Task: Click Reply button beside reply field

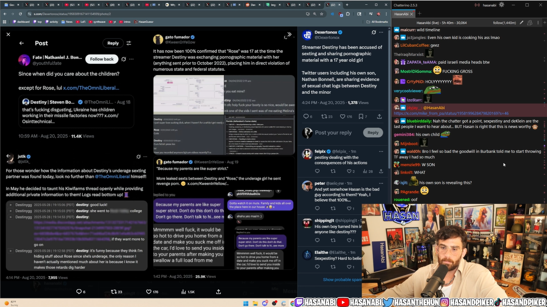Action: pos(373,133)
